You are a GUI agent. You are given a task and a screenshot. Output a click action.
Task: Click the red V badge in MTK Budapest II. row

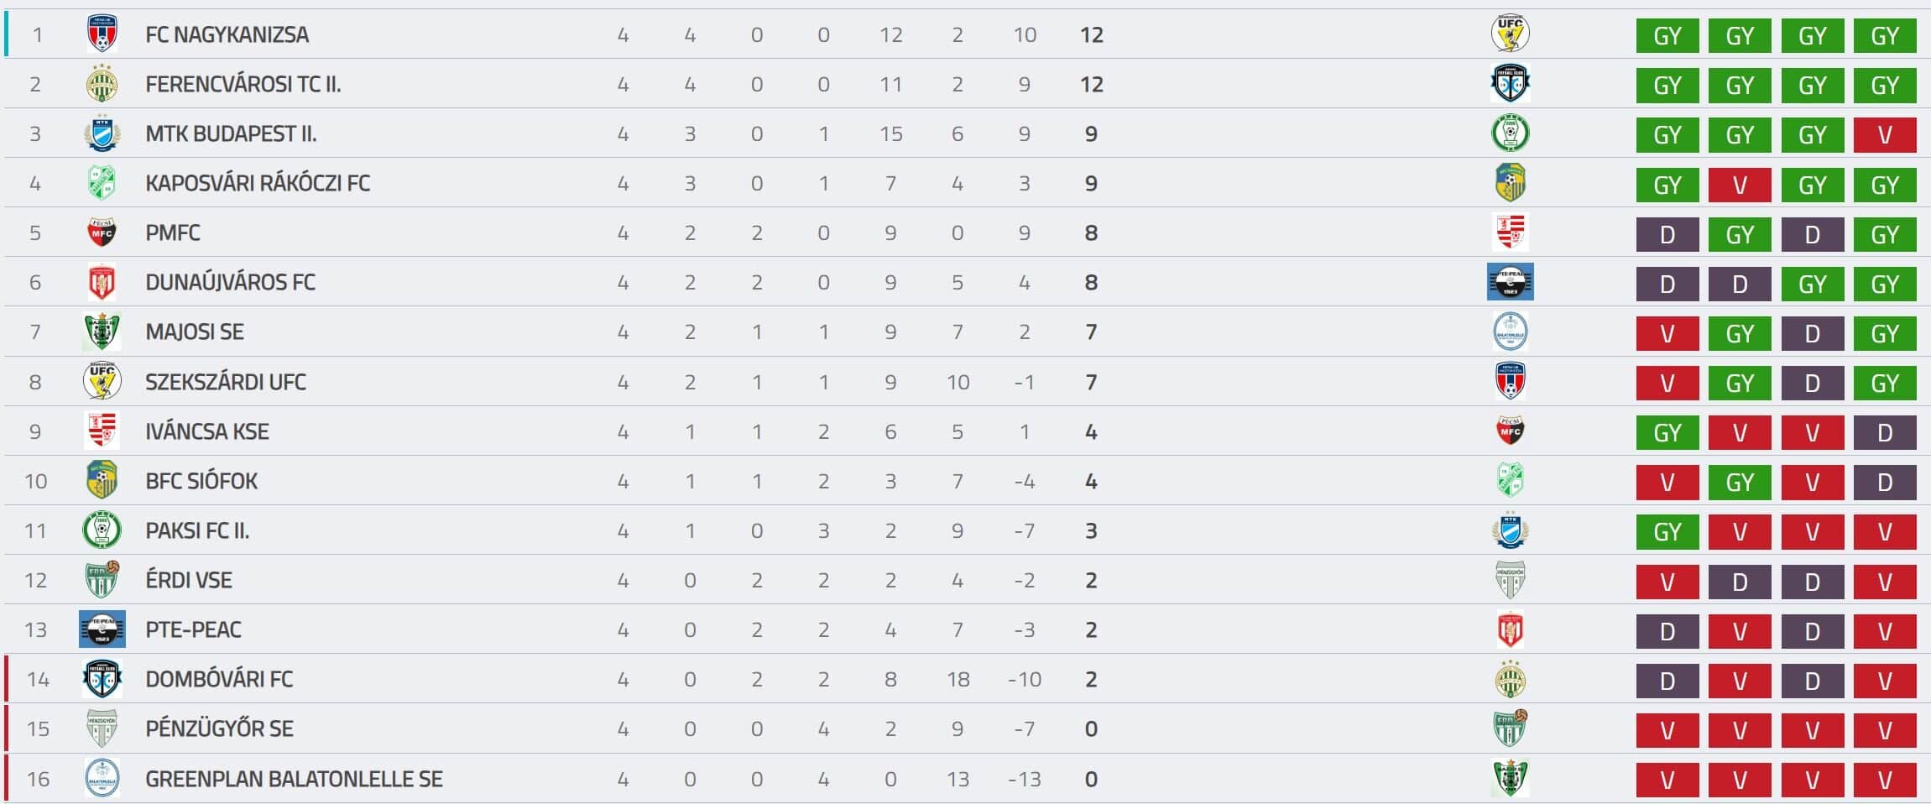point(1885,134)
